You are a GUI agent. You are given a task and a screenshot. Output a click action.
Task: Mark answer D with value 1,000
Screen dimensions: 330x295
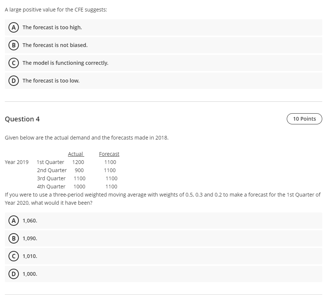[163, 274]
